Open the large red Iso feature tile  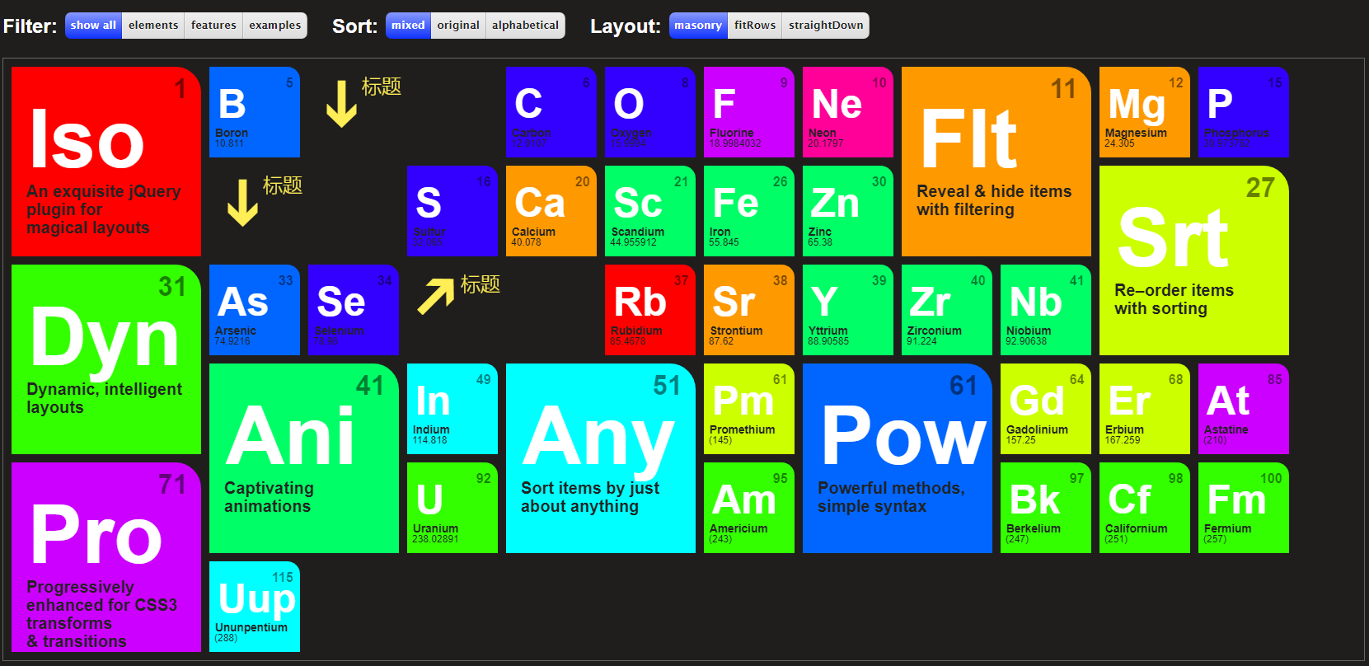tap(105, 162)
